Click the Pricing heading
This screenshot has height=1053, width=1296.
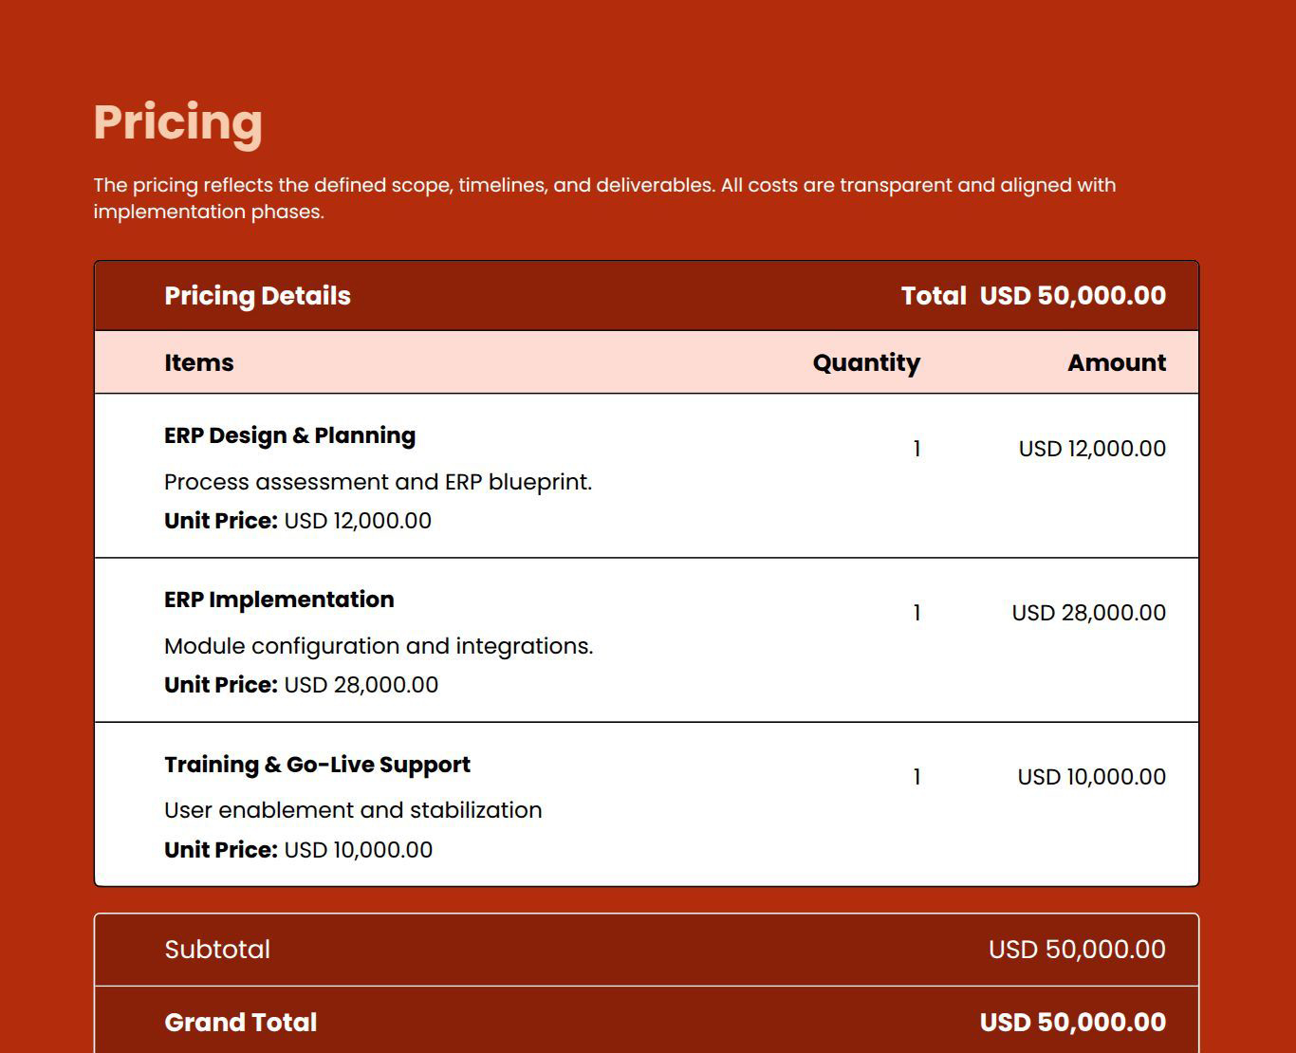tap(177, 122)
